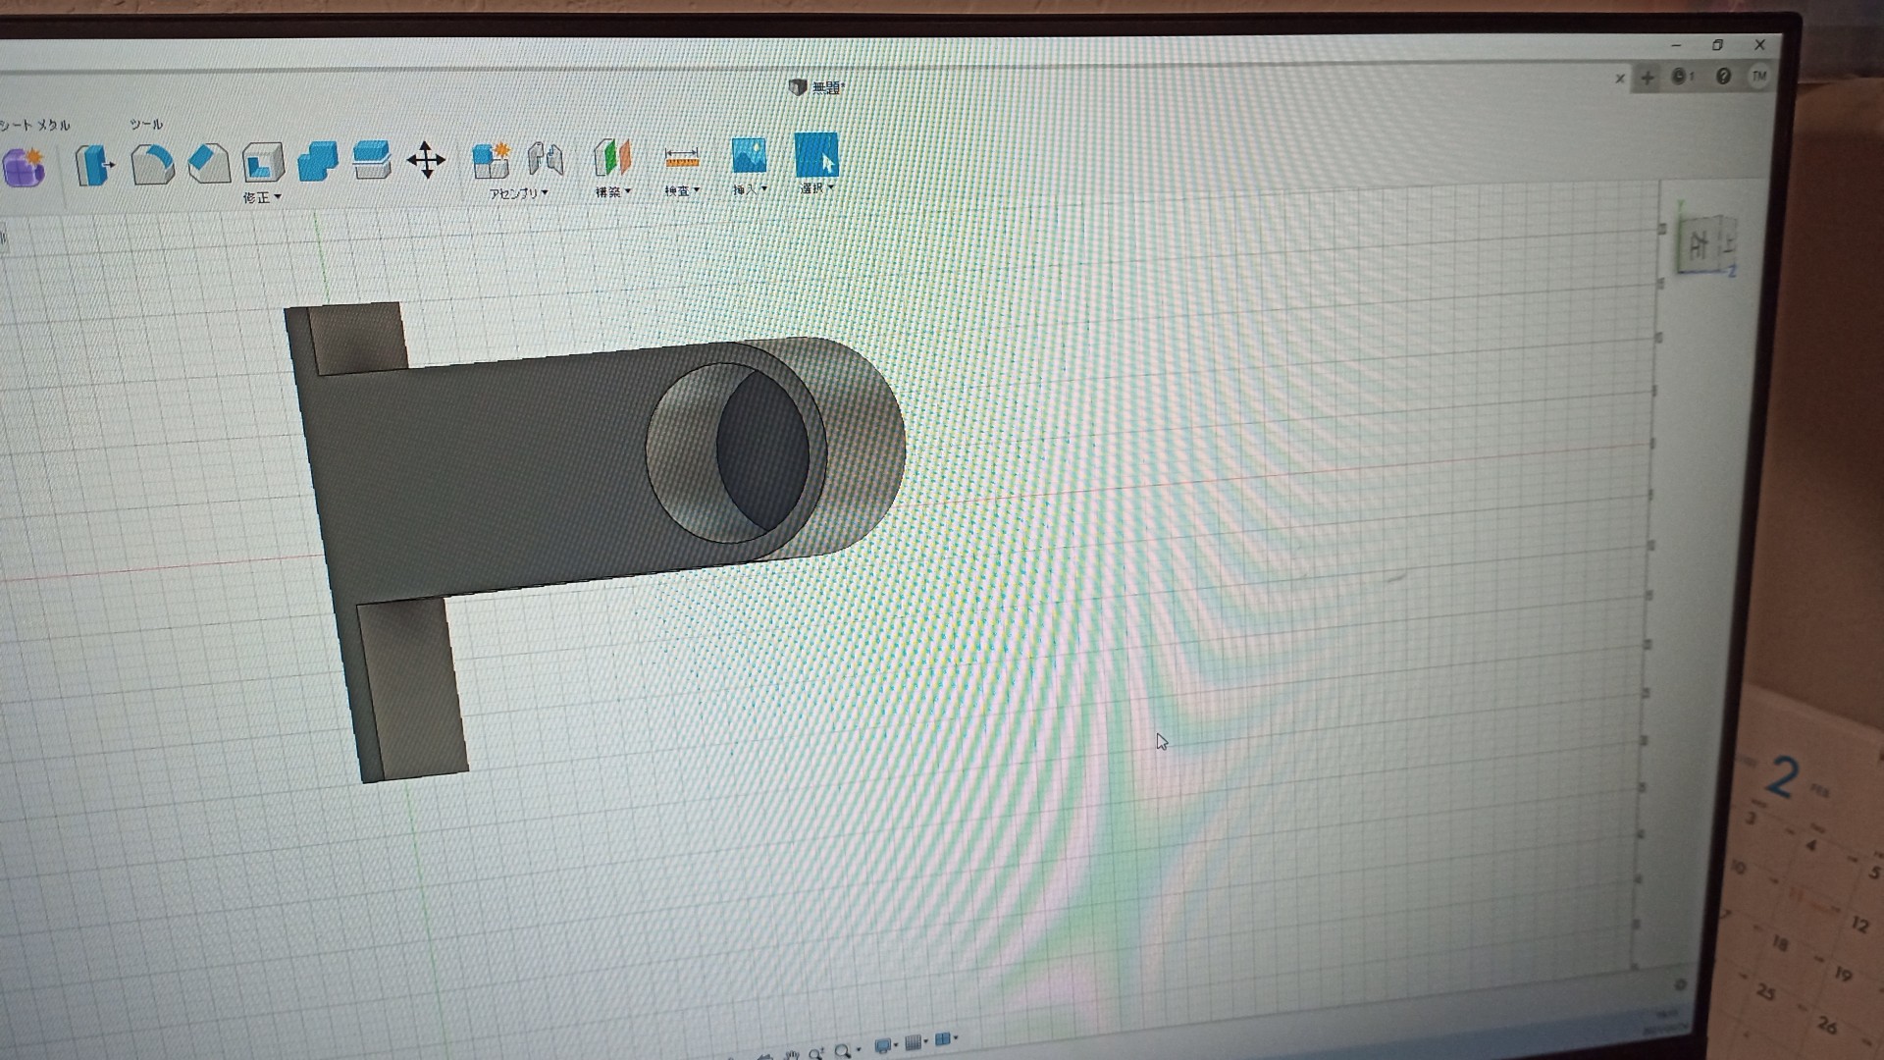Screen dimensions: 1884x1060
Task: Activate the Move/Copy arrows tool
Action: coord(426,160)
